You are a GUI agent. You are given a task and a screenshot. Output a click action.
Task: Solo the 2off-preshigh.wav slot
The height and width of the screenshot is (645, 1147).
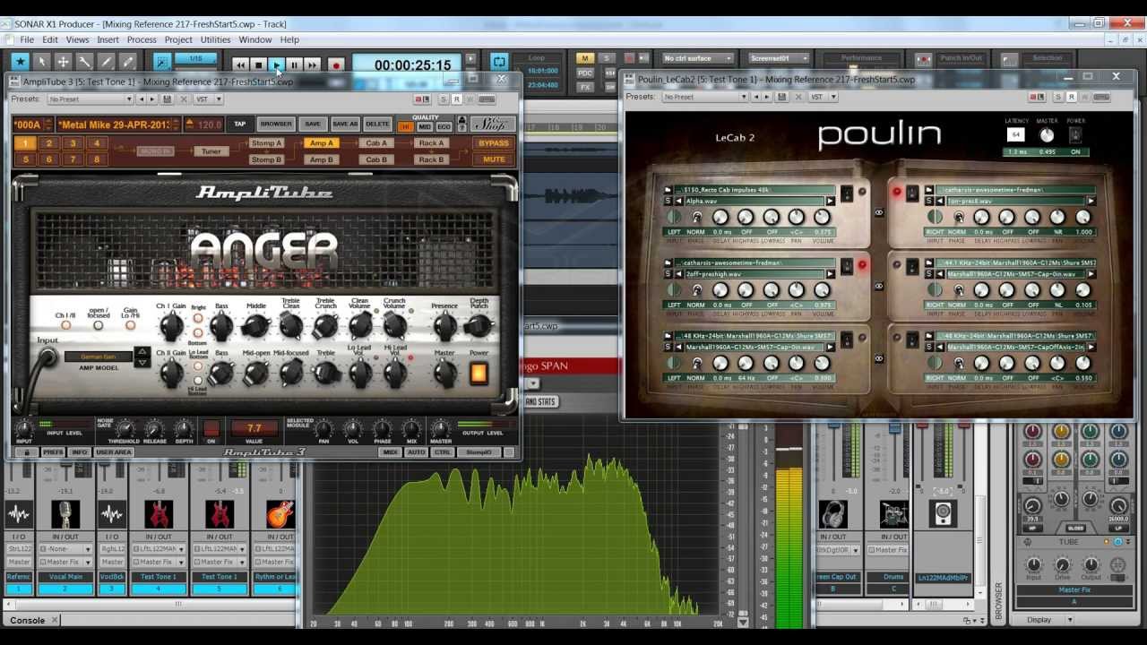(668, 274)
